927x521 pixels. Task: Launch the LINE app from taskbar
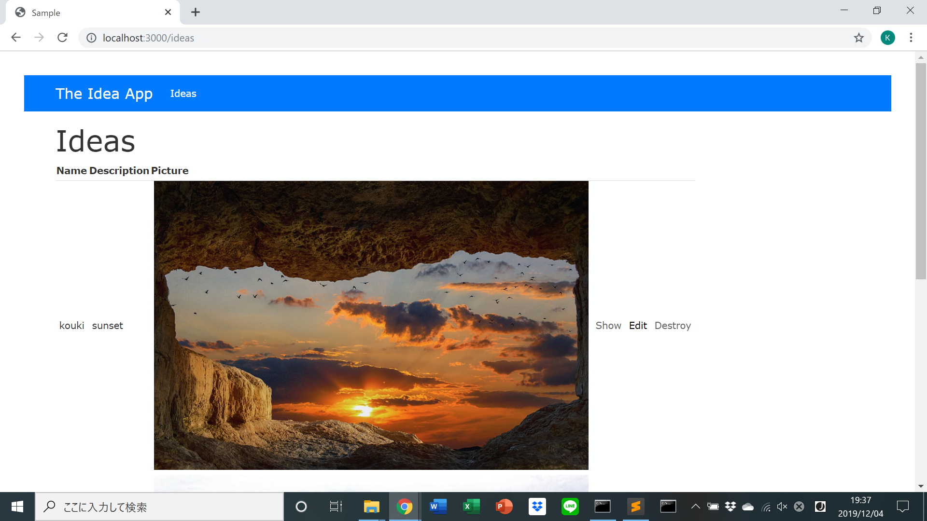570,507
